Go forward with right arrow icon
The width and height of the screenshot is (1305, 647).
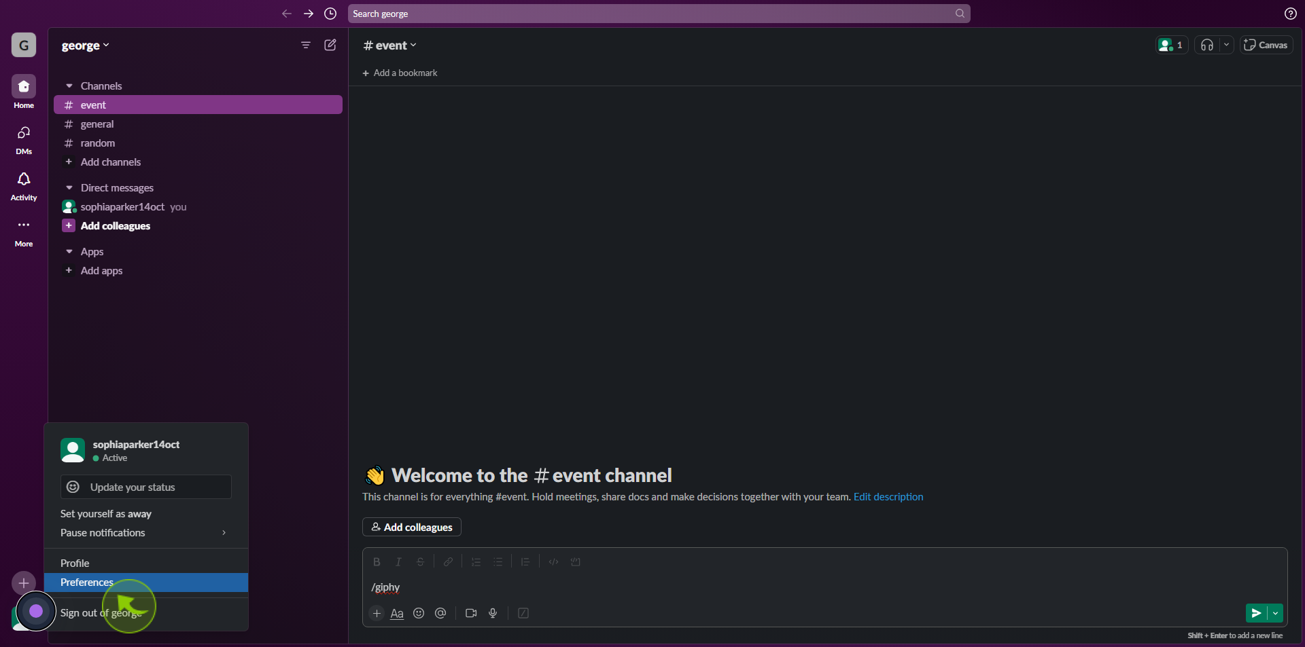[x=309, y=14]
